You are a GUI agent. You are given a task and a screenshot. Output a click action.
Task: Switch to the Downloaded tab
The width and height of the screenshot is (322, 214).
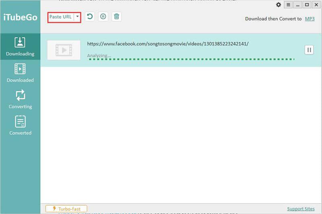point(20,73)
